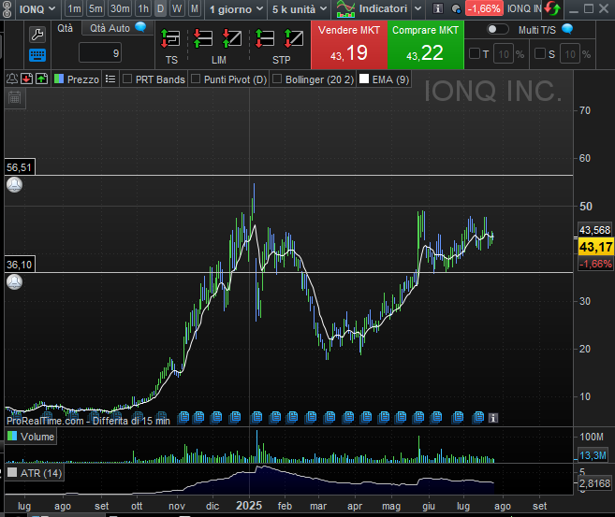This screenshot has height=517, width=615.
Task: Open the calendar icon on chart
Action: [15, 97]
